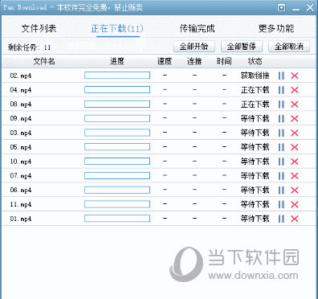Select the 03.mp4 file name
Screen dimensions: 318x299
[x=21, y=133]
